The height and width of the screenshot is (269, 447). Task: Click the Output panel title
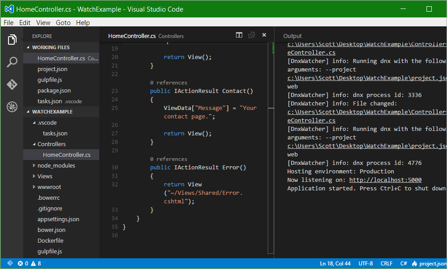point(292,36)
